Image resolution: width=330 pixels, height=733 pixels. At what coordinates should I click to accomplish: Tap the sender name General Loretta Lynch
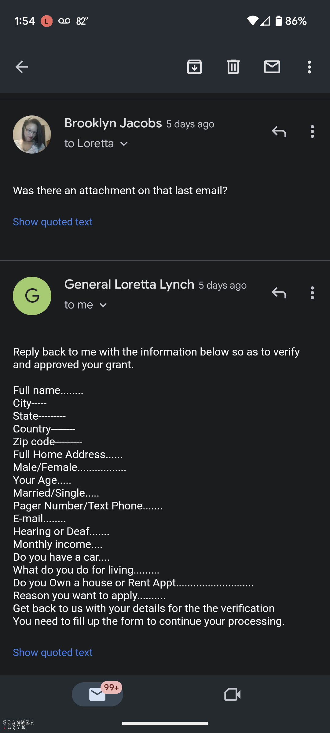[129, 285]
